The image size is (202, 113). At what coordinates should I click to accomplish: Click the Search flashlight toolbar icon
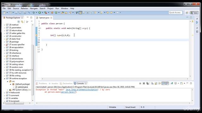coord(70,13)
